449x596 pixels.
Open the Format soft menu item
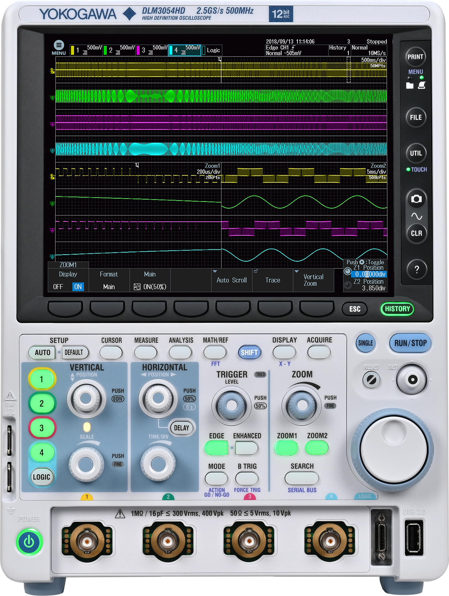(x=109, y=280)
